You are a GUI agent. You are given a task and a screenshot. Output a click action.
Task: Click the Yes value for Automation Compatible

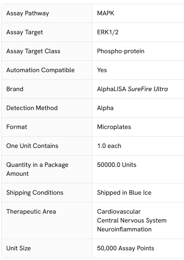pos(102,70)
